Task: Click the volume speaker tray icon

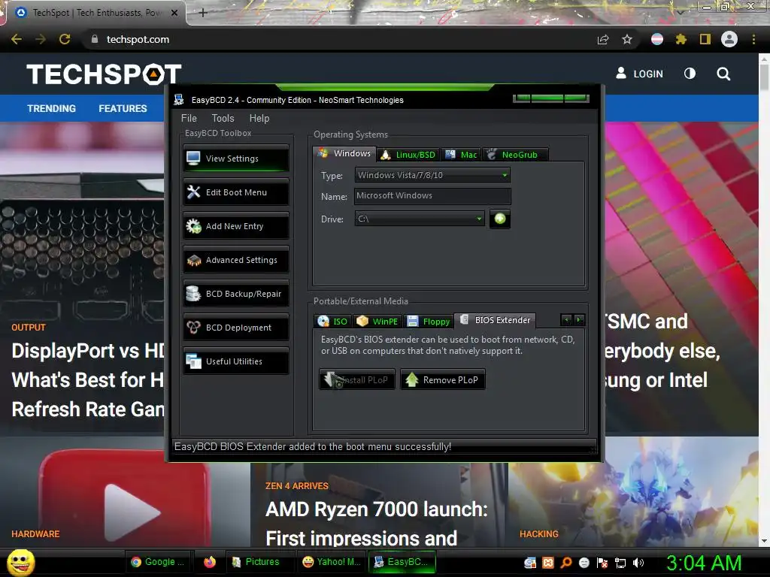Action: click(638, 563)
